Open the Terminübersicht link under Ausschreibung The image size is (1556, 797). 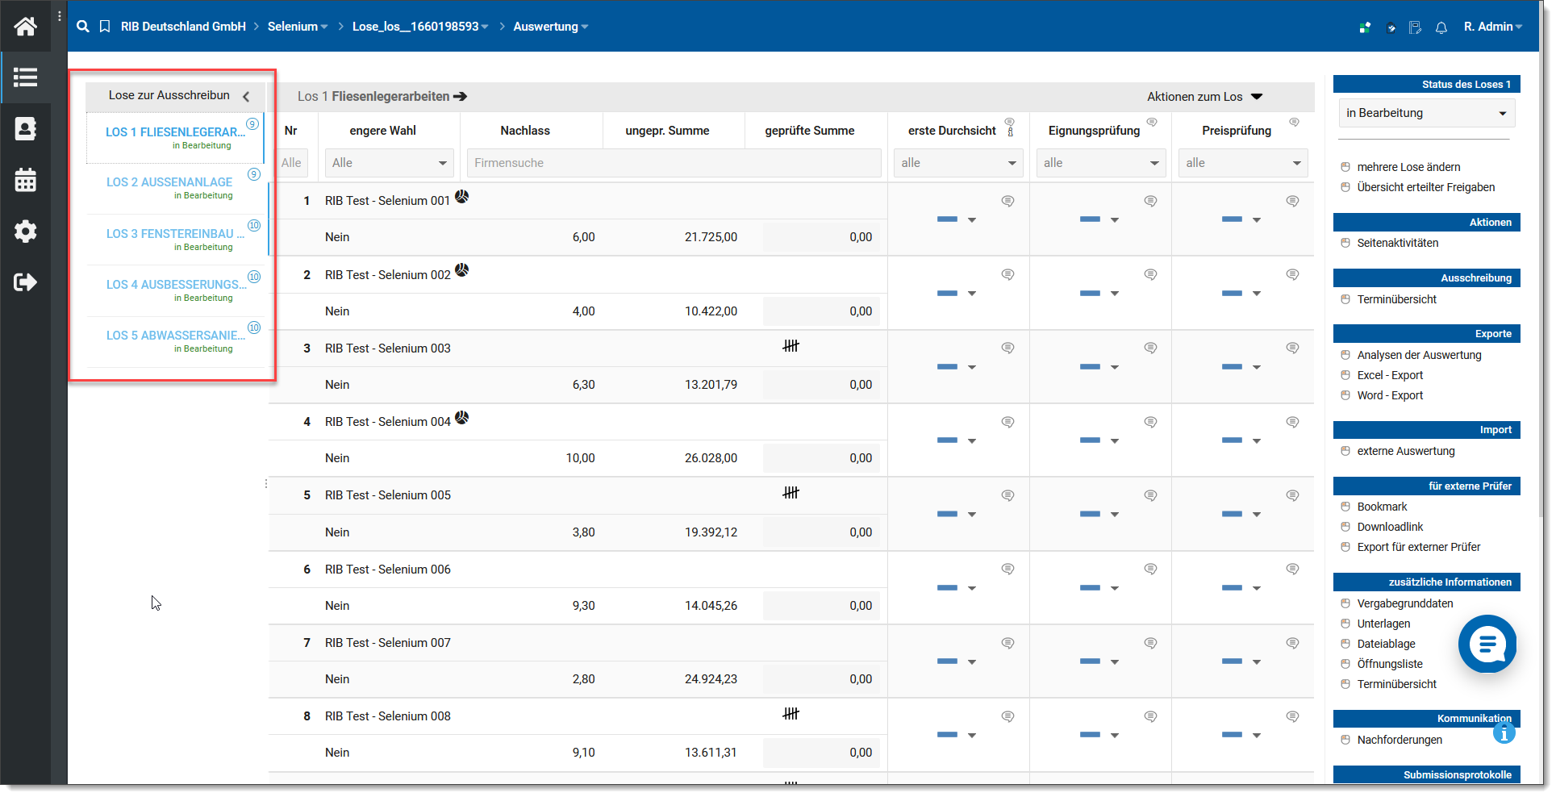point(1396,299)
